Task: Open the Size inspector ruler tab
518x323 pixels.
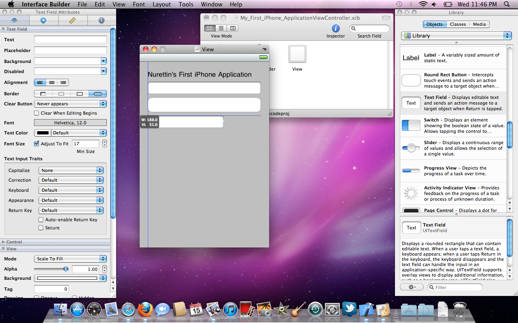Action: coord(72,20)
